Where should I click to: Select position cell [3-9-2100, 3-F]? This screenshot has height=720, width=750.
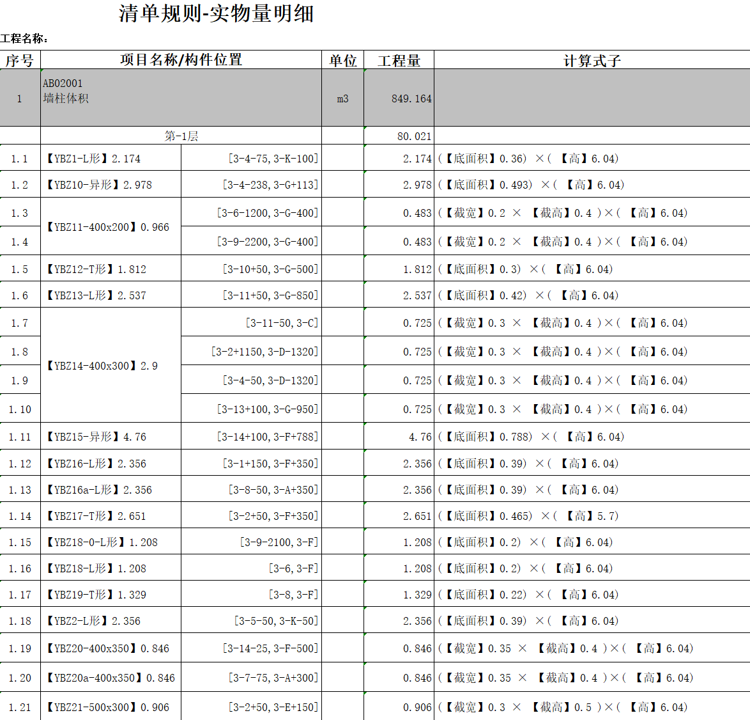point(279,542)
